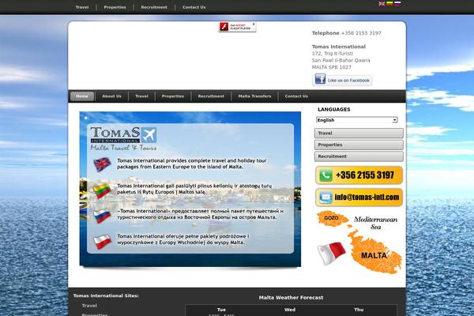Click the +356 2155 3197 yellow button
This screenshot has width=474, height=316.
pos(359,175)
